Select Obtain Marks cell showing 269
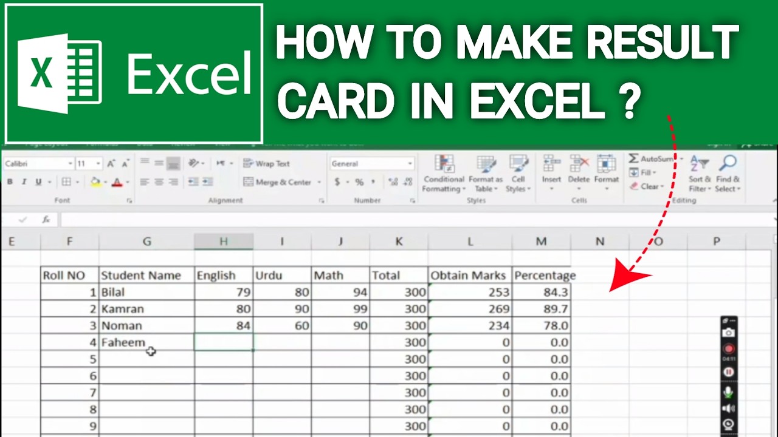778x437 pixels. pos(470,309)
